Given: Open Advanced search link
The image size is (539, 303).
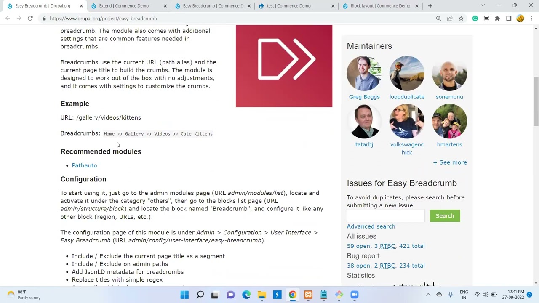Looking at the screenshot, I should 371,226.
